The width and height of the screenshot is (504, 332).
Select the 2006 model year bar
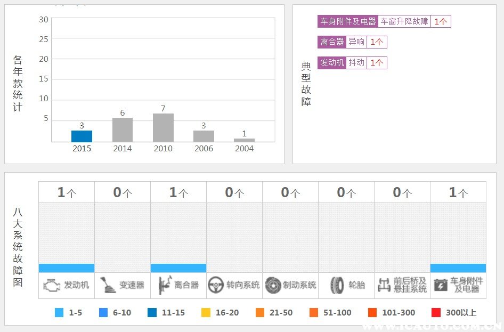[204, 136]
